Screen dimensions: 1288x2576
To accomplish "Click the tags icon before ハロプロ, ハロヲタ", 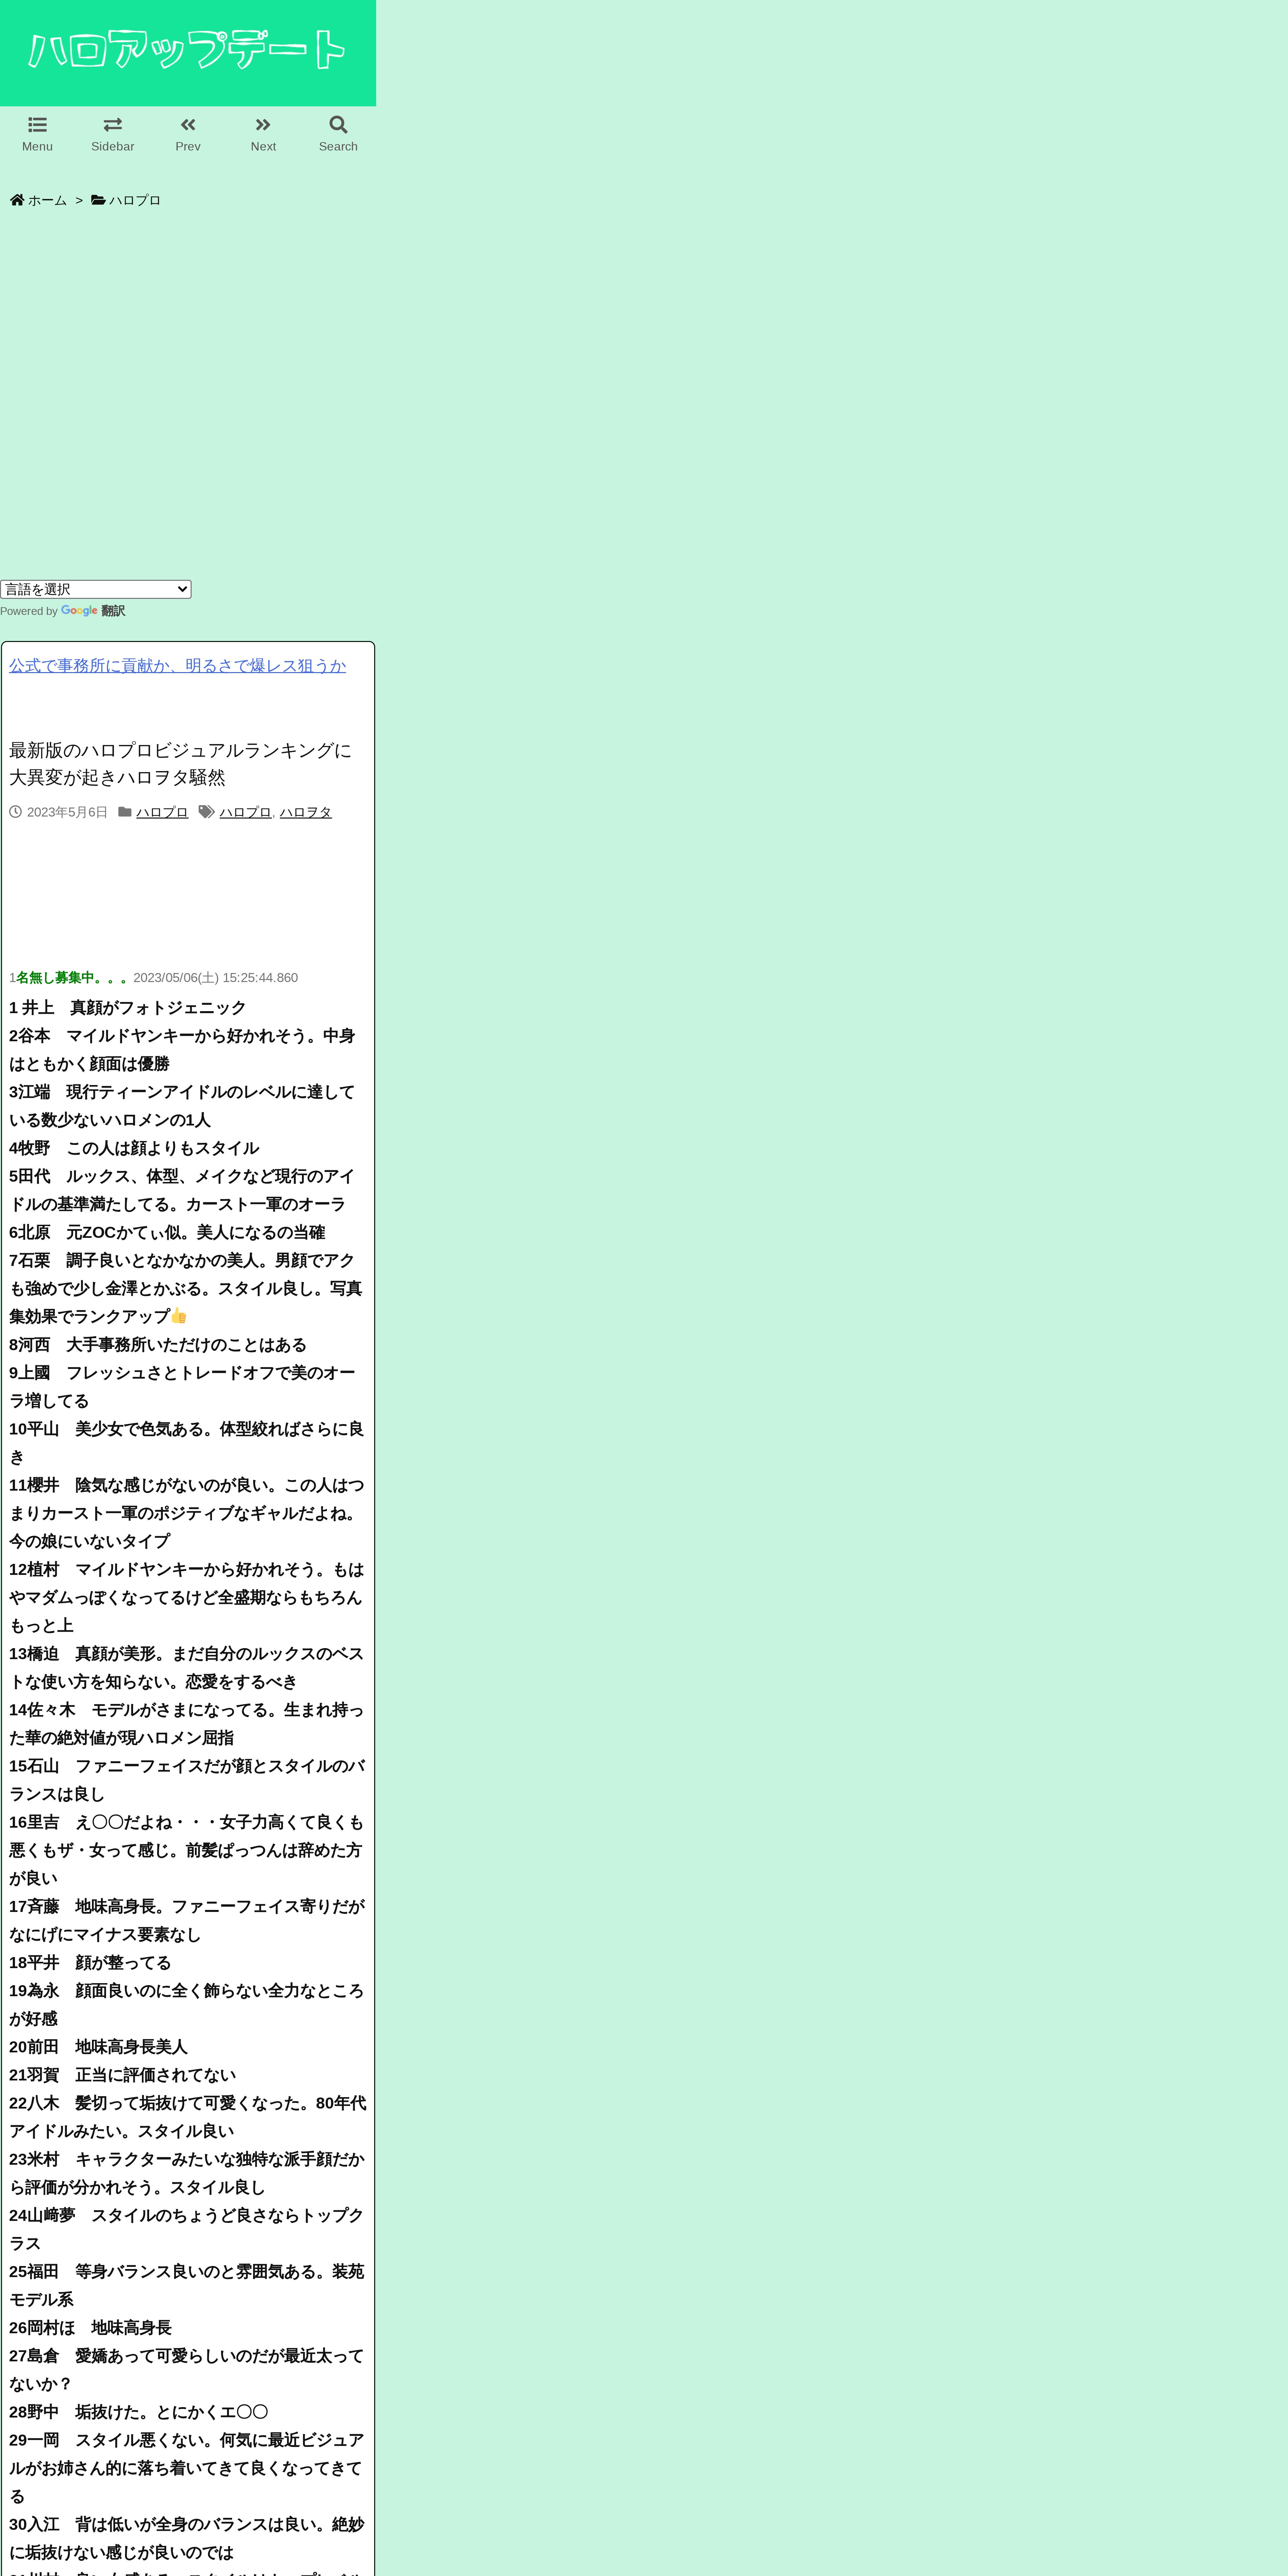I will point(206,812).
